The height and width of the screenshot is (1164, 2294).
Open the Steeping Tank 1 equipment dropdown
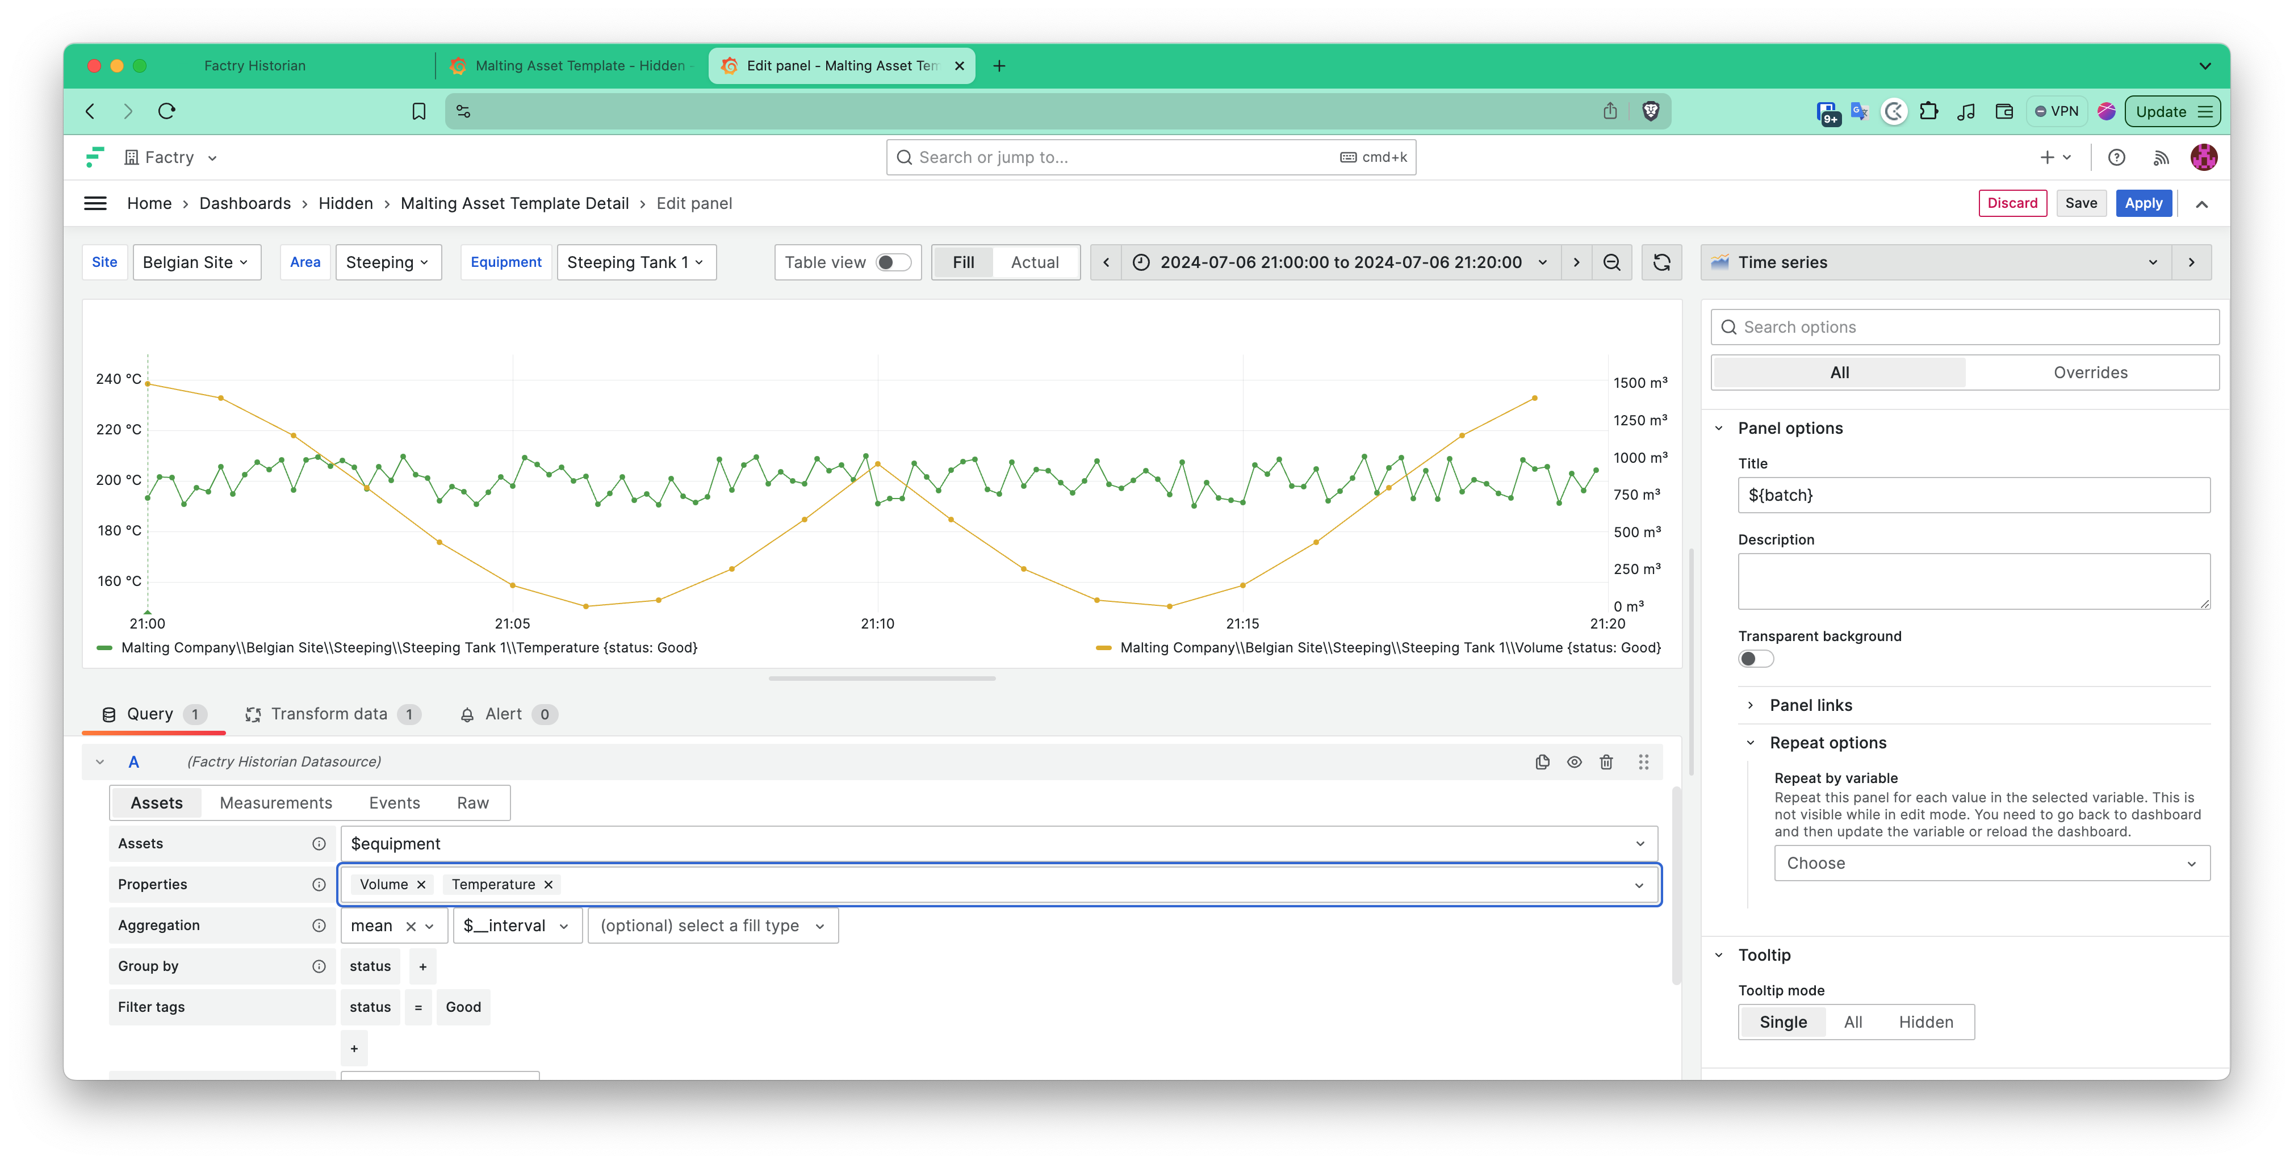(637, 262)
